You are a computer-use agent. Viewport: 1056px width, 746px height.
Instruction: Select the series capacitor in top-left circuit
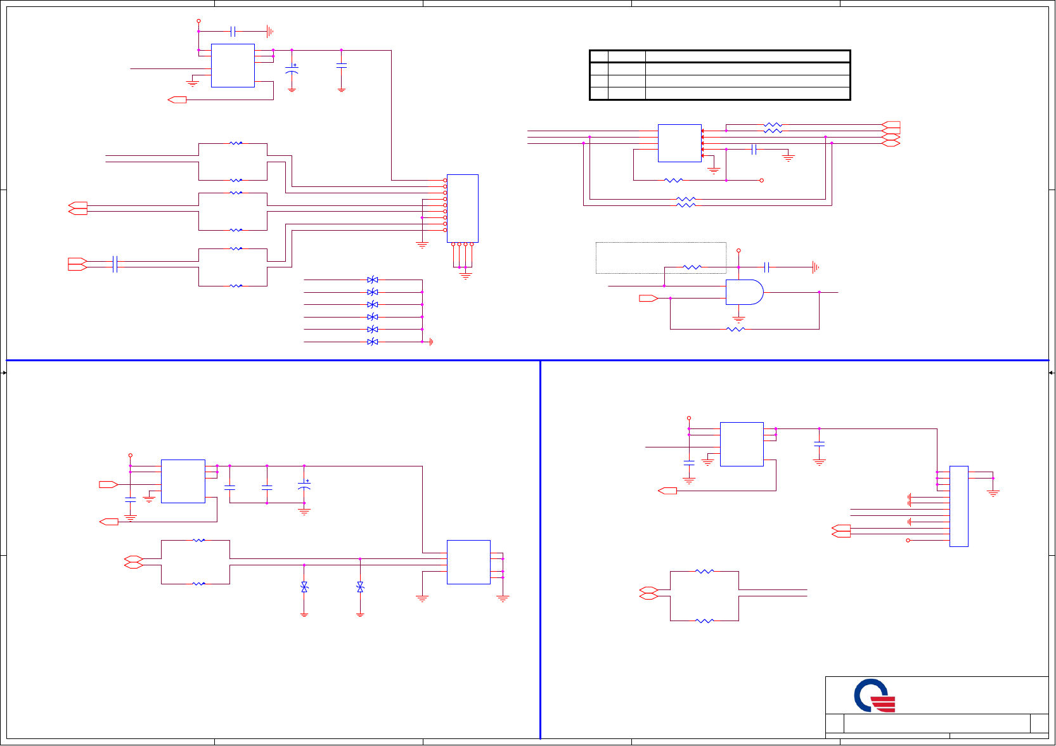click(115, 264)
